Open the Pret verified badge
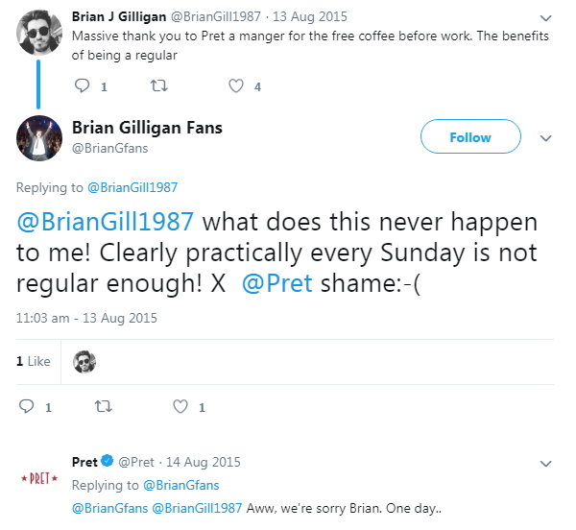Screen dimensions: 576x530 108,462
